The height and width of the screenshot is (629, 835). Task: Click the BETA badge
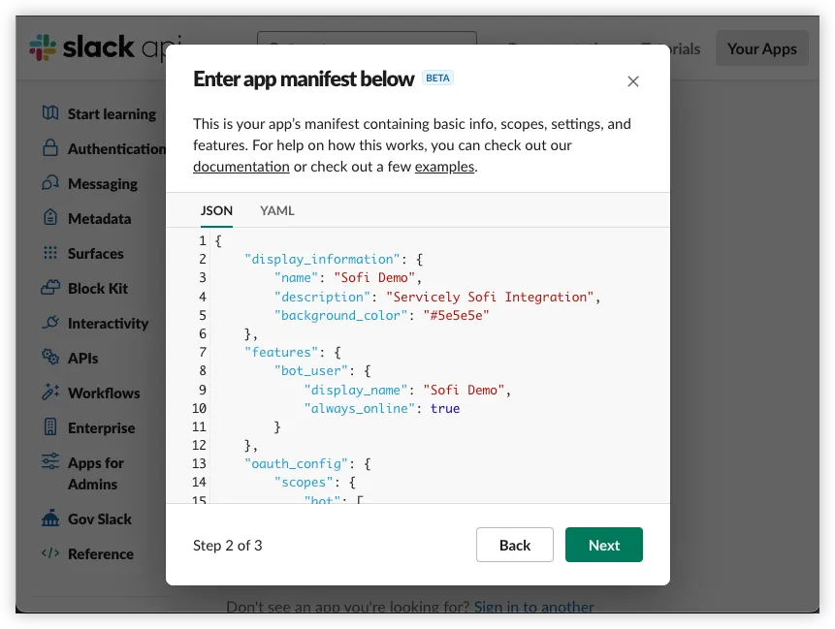click(437, 78)
